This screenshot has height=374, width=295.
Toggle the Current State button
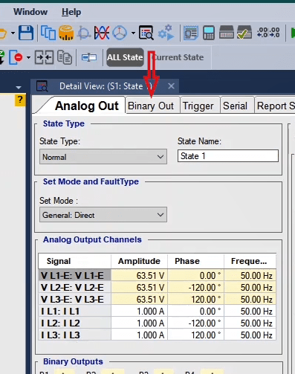178,57
